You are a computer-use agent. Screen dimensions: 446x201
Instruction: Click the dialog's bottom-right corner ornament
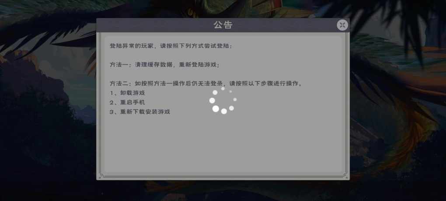tap(345, 176)
